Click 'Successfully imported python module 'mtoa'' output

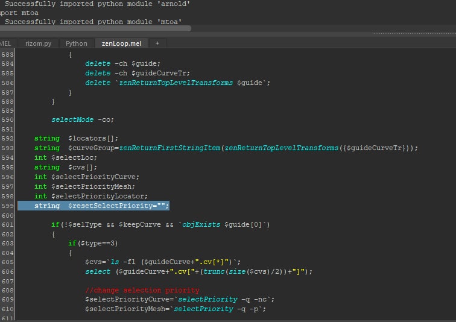tap(93, 22)
